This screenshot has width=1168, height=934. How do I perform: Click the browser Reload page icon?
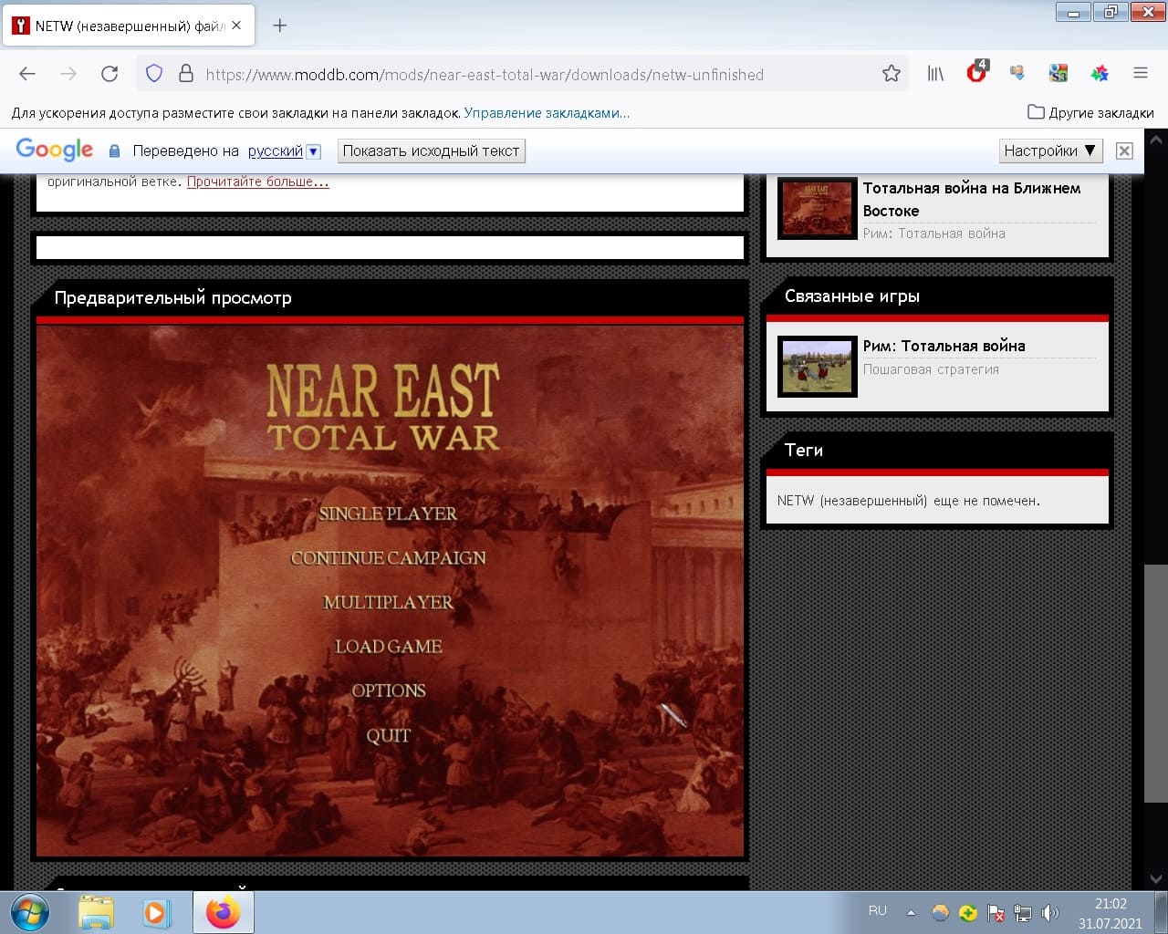click(109, 74)
